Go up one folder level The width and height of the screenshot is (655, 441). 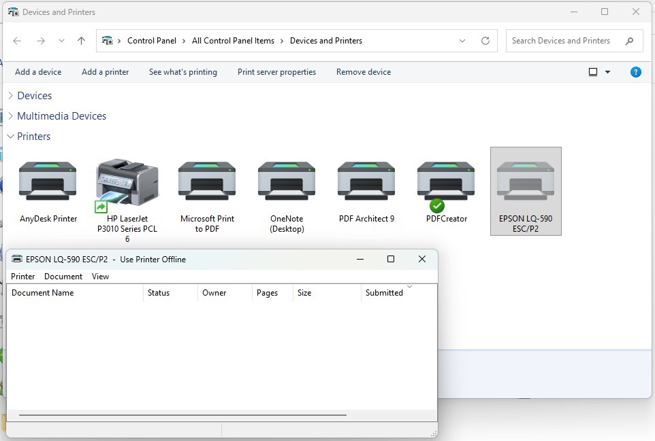click(81, 41)
